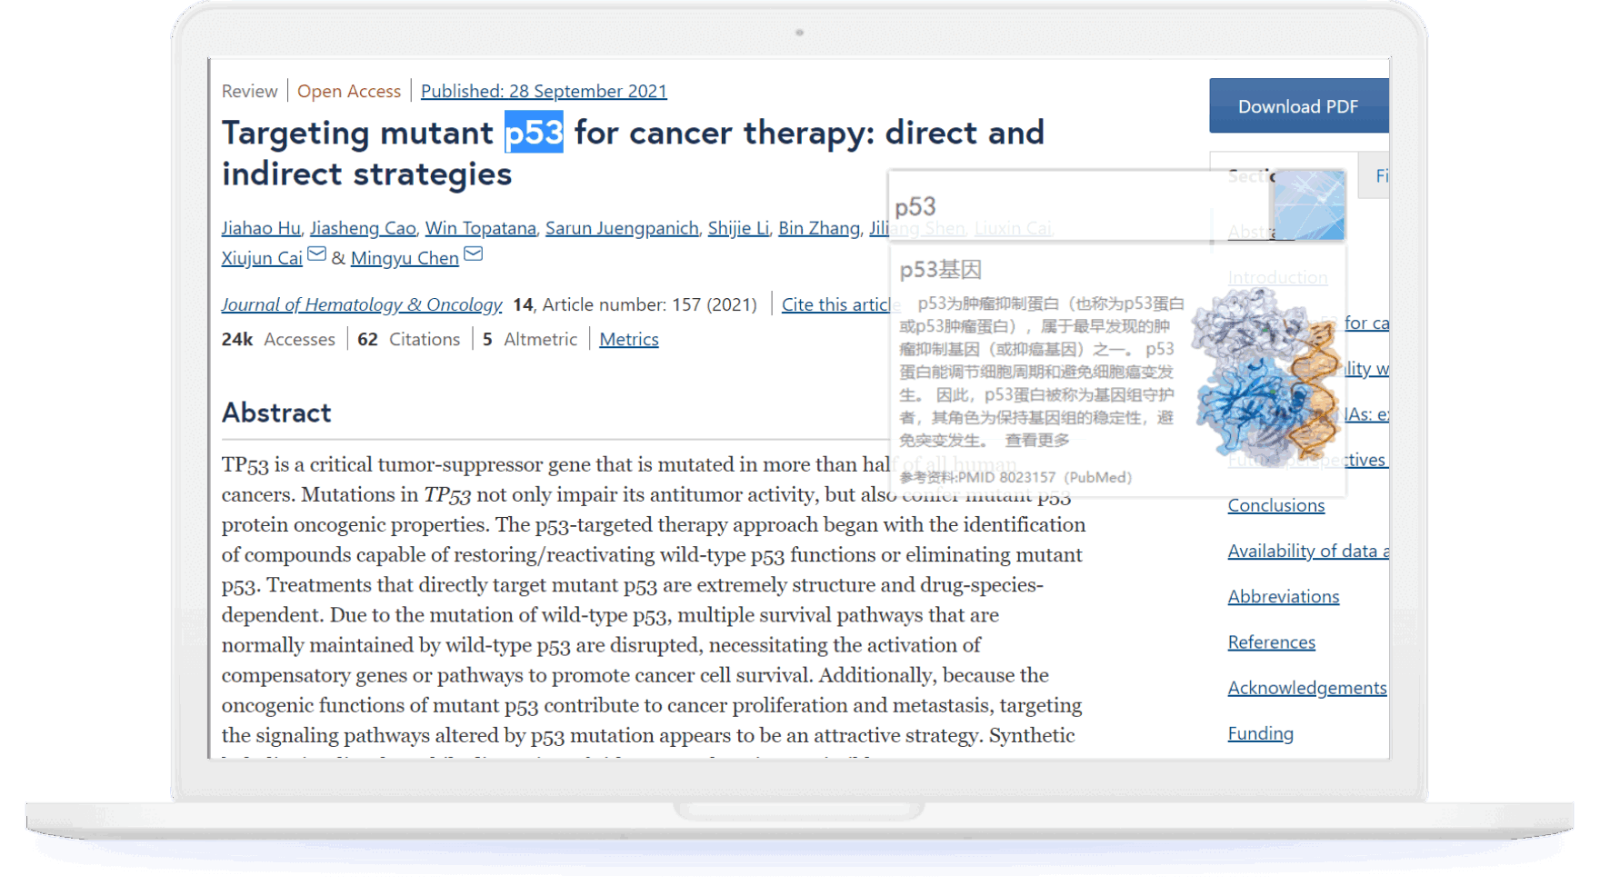Open author Jiahao Hu's link
The image size is (1600, 895).
261,228
